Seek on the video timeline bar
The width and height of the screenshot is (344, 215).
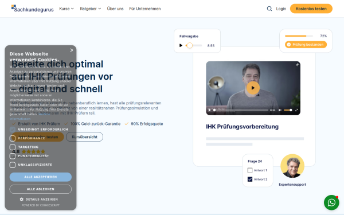241,110
